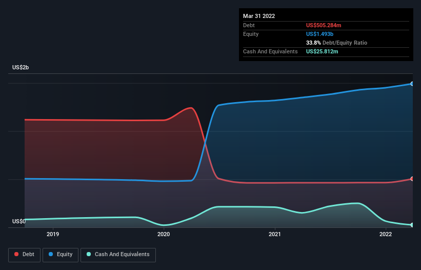Click the Mar 31 2022 tooltip date

[x=259, y=16]
